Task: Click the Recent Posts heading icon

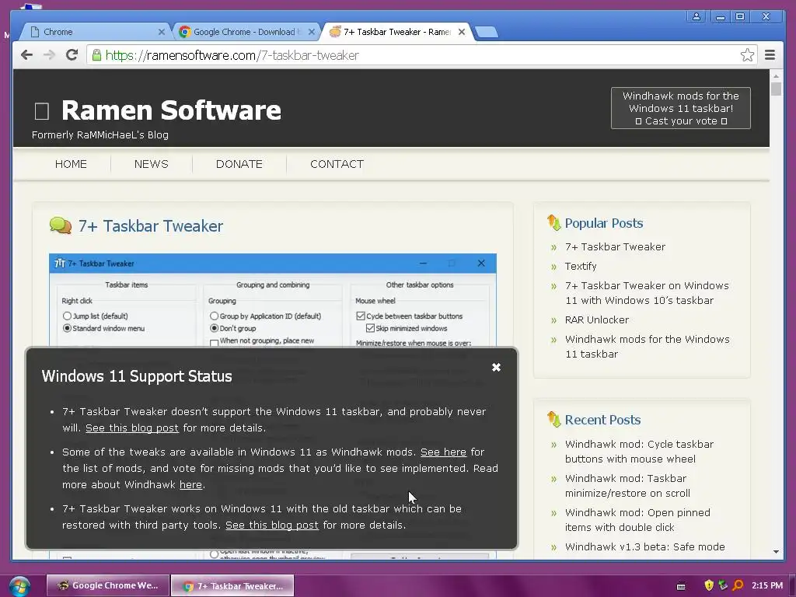Action: coord(553,419)
